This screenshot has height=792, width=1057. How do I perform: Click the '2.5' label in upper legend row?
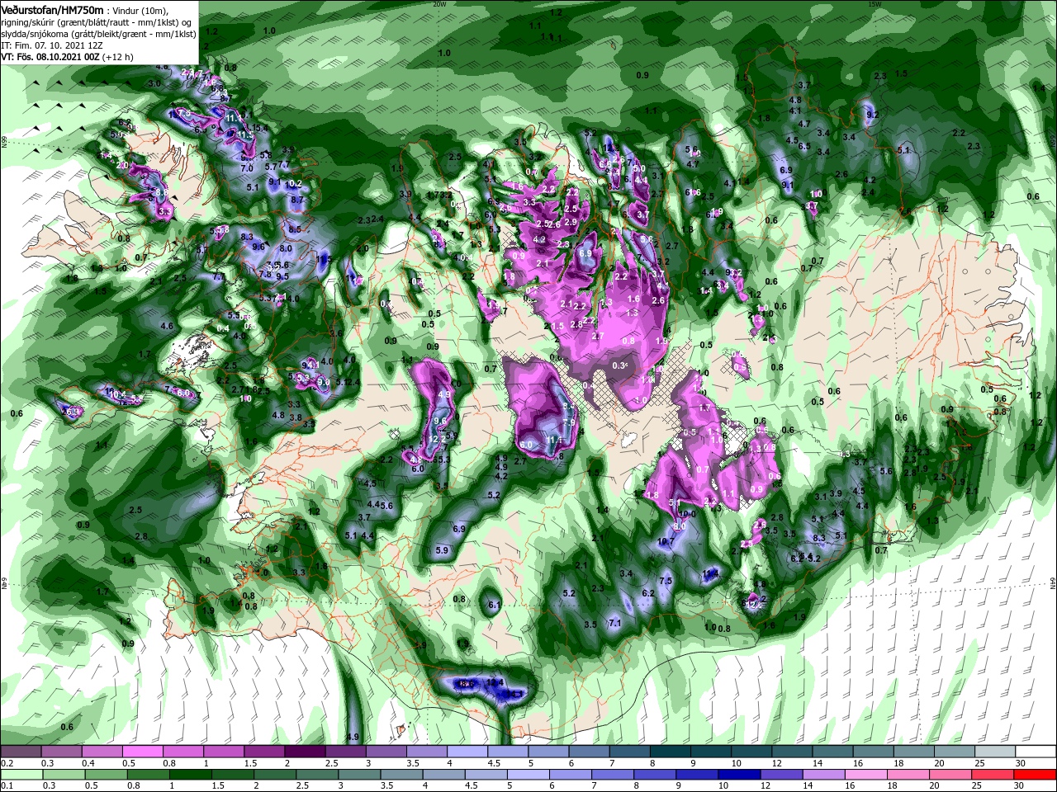331,763
